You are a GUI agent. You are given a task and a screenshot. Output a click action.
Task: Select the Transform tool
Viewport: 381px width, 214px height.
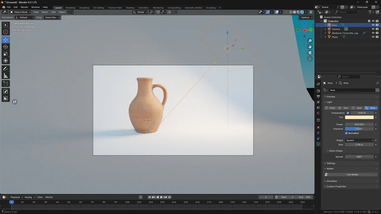point(6,61)
